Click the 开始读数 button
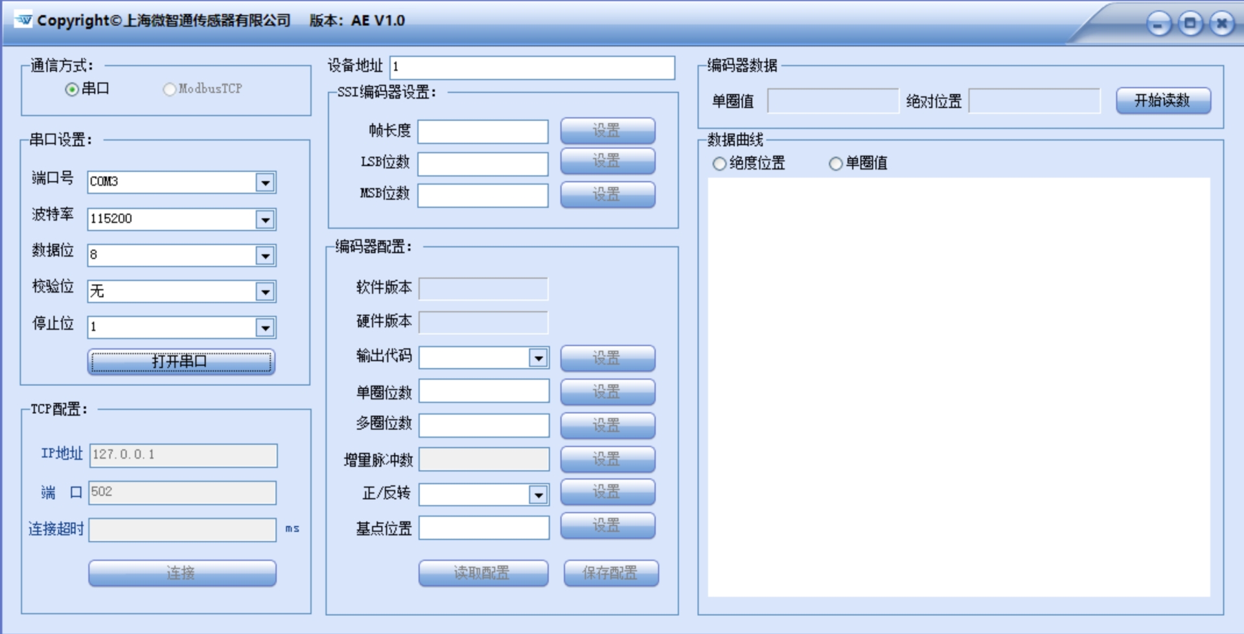Screen dimensions: 1244x634 (1163, 100)
